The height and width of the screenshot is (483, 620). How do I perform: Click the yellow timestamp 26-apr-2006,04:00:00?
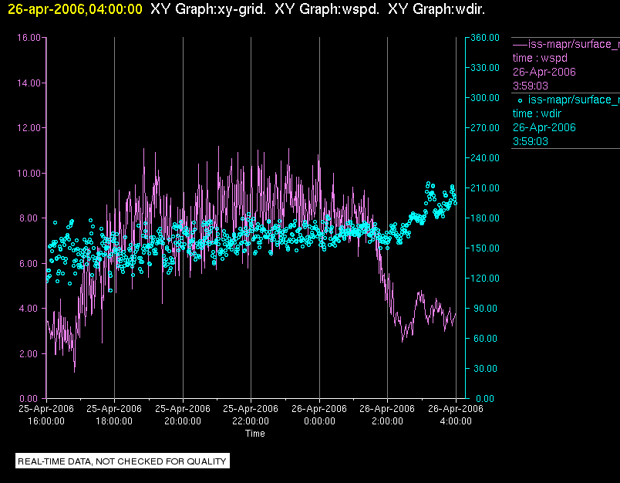[x=75, y=9]
